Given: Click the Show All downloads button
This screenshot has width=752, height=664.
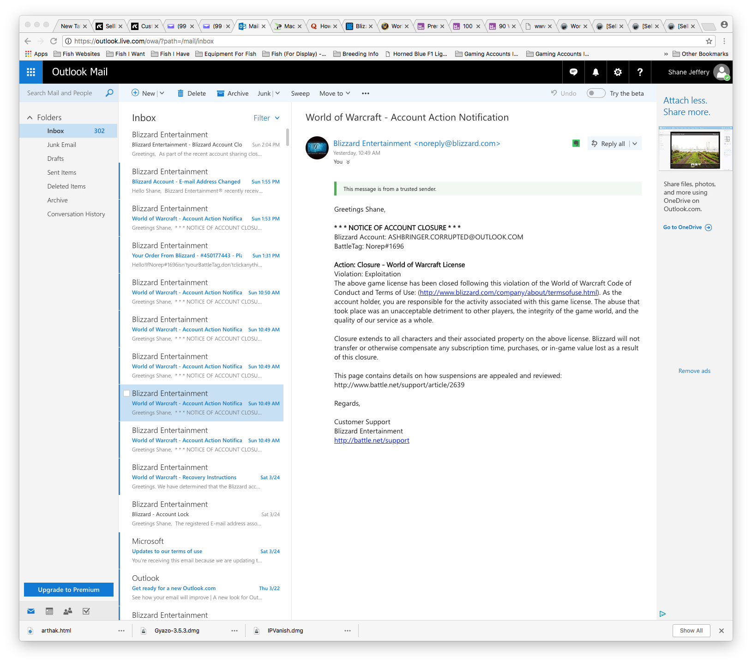Looking at the screenshot, I should (691, 631).
